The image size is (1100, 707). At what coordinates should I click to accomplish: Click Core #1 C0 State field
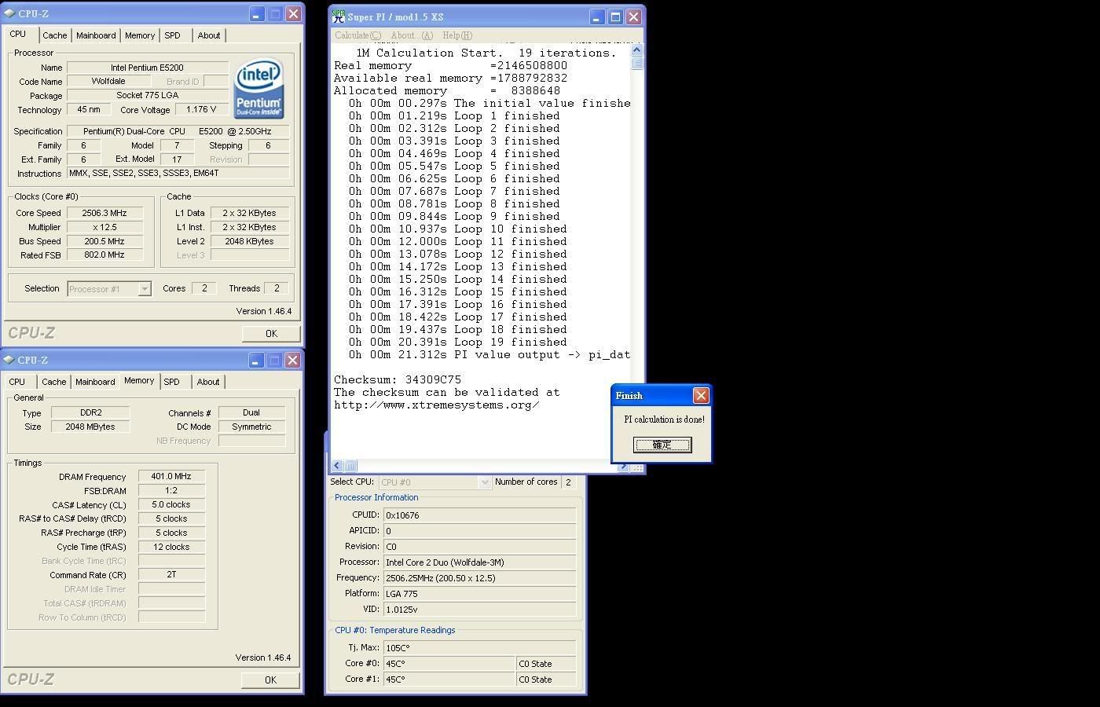pos(546,680)
